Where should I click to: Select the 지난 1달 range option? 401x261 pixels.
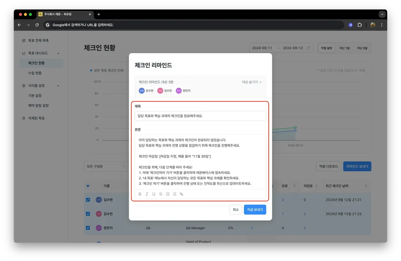[344, 48]
